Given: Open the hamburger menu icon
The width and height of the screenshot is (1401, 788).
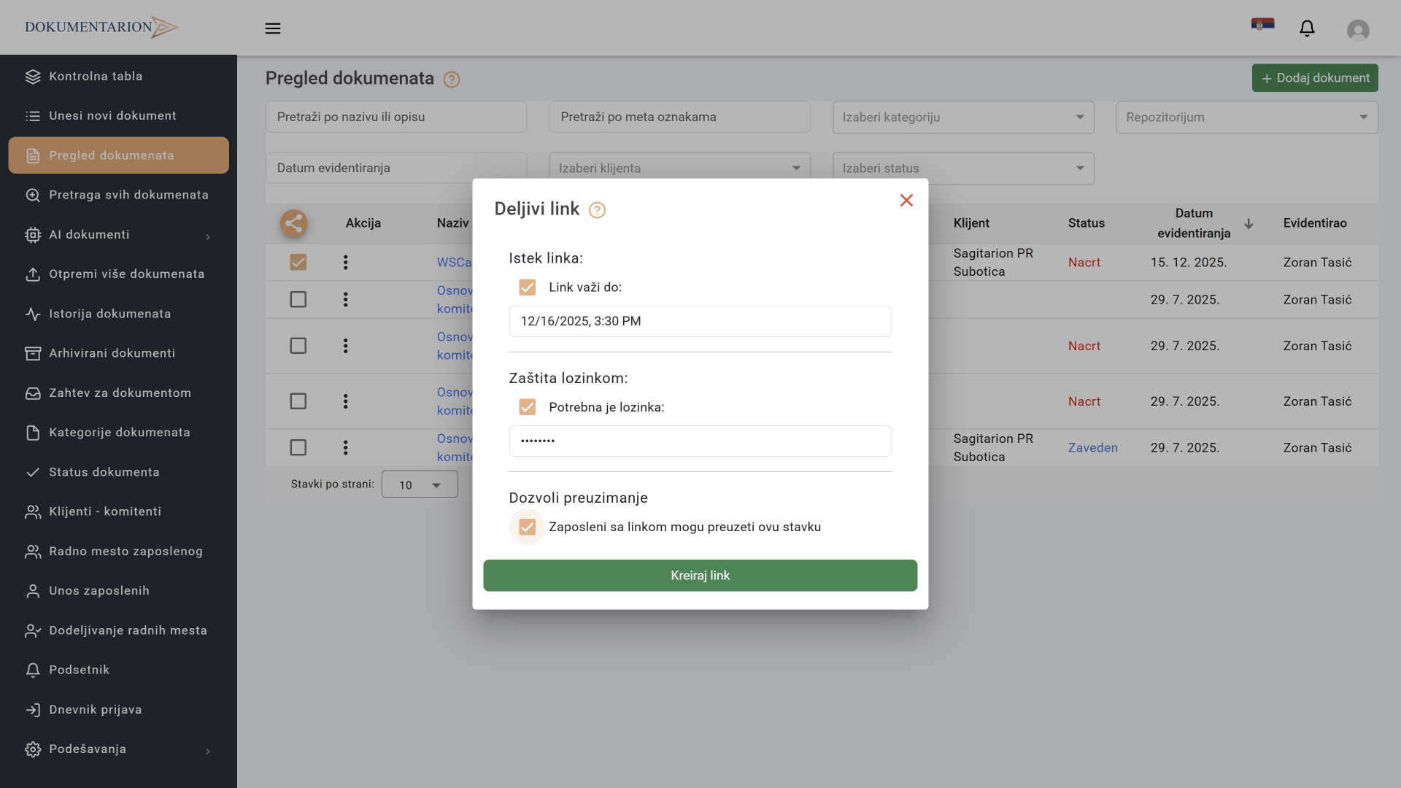Looking at the screenshot, I should point(273,28).
